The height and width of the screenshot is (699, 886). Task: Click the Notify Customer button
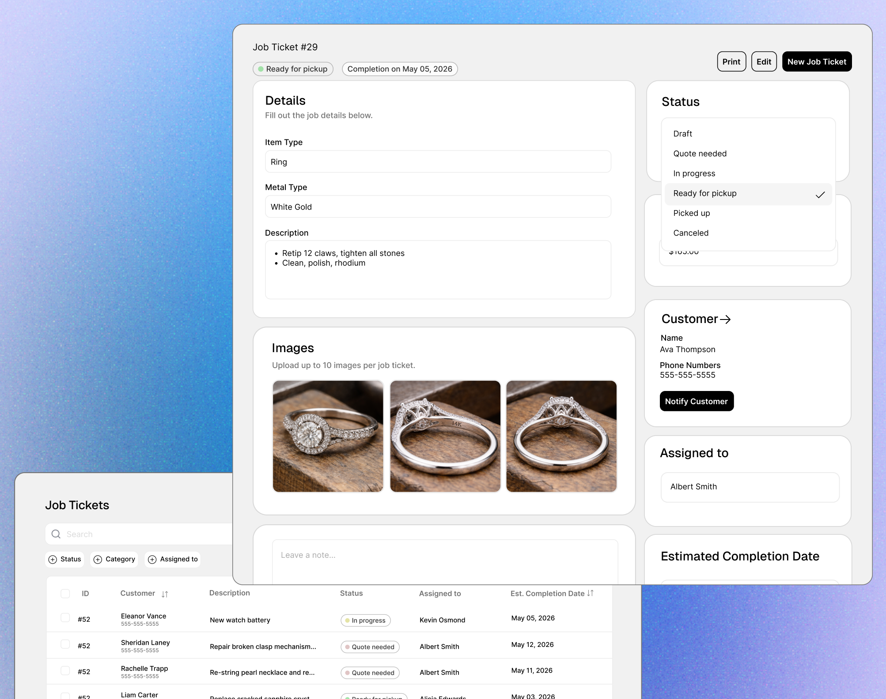point(696,401)
